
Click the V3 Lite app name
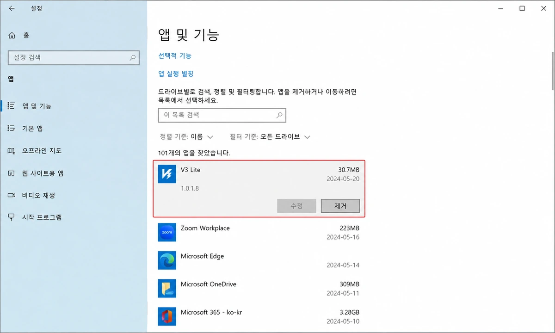click(x=191, y=170)
